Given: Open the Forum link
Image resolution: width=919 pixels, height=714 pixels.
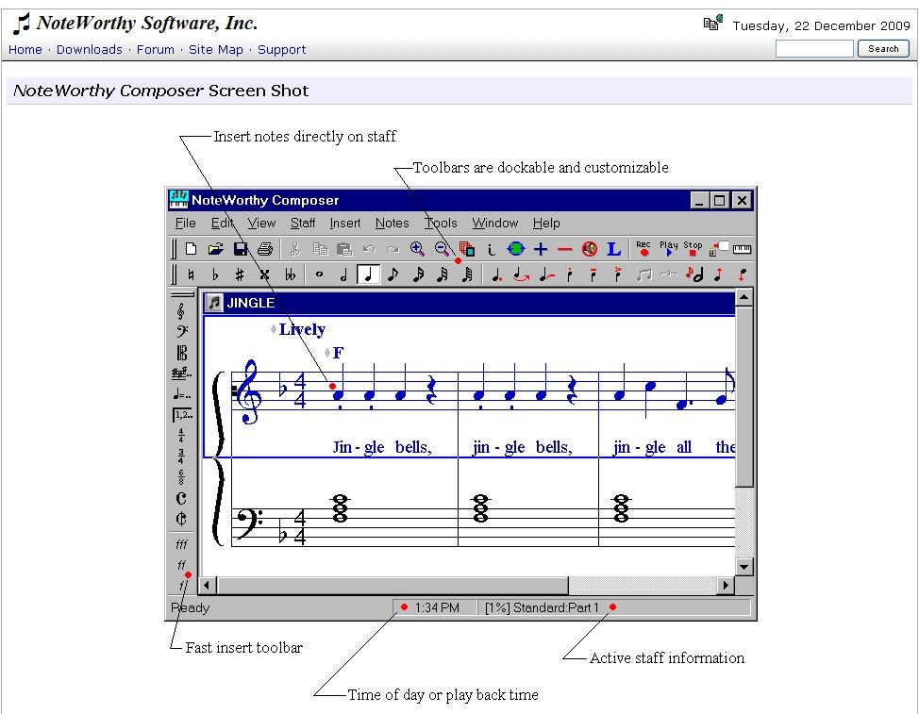Looking at the screenshot, I should 156,50.
